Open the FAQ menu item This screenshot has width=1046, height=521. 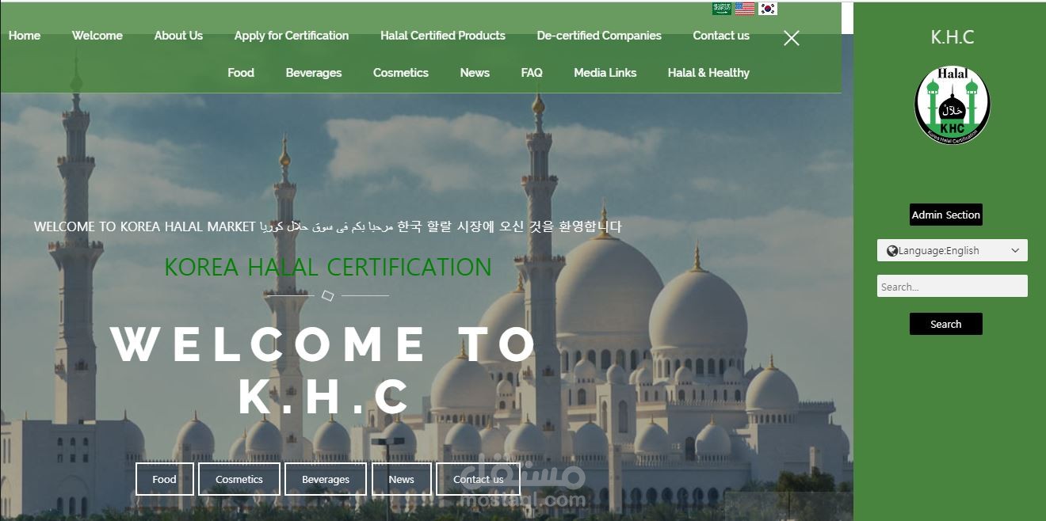pyautogui.click(x=532, y=73)
